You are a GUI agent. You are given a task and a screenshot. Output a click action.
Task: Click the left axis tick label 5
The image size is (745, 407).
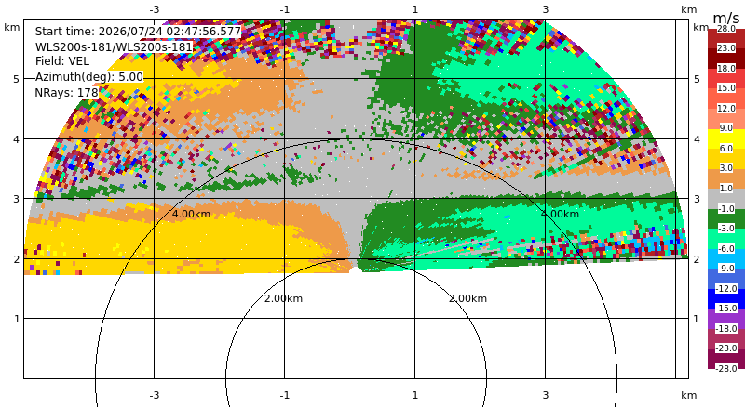coord(17,79)
